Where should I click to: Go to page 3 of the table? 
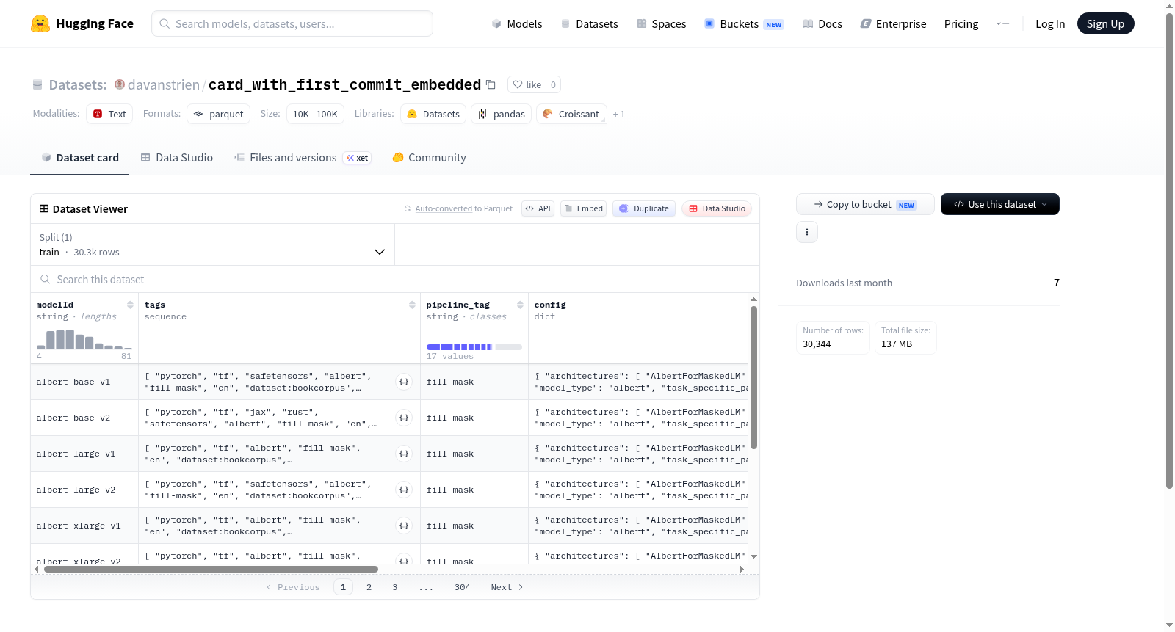394,587
